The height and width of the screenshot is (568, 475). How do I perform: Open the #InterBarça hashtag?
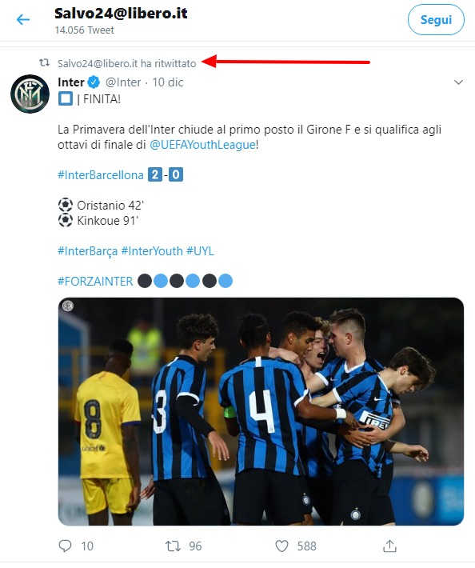pyautogui.click(x=88, y=251)
